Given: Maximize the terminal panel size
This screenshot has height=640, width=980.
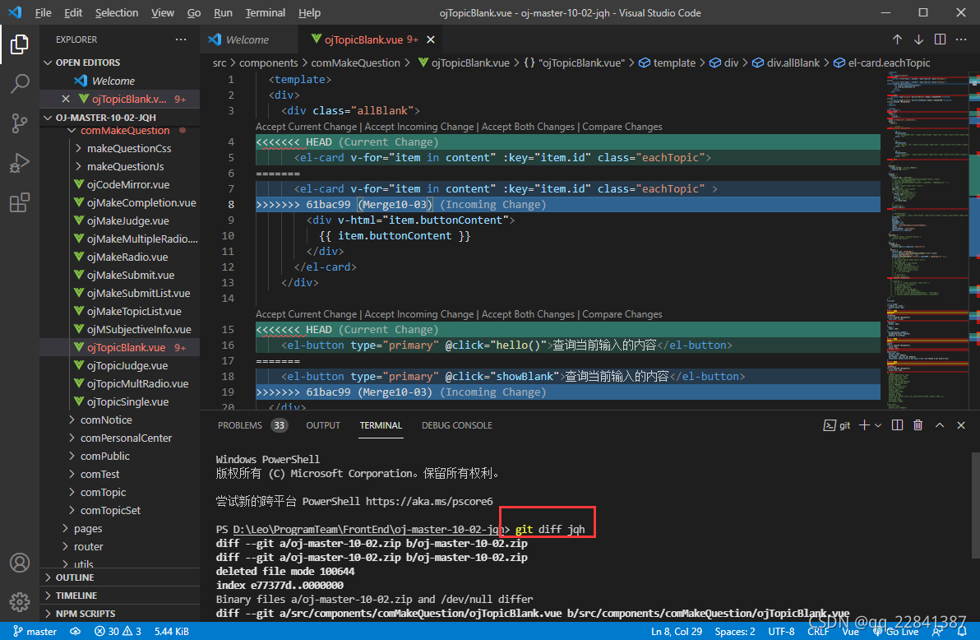Looking at the screenshot, I should (x=940, y=425).
